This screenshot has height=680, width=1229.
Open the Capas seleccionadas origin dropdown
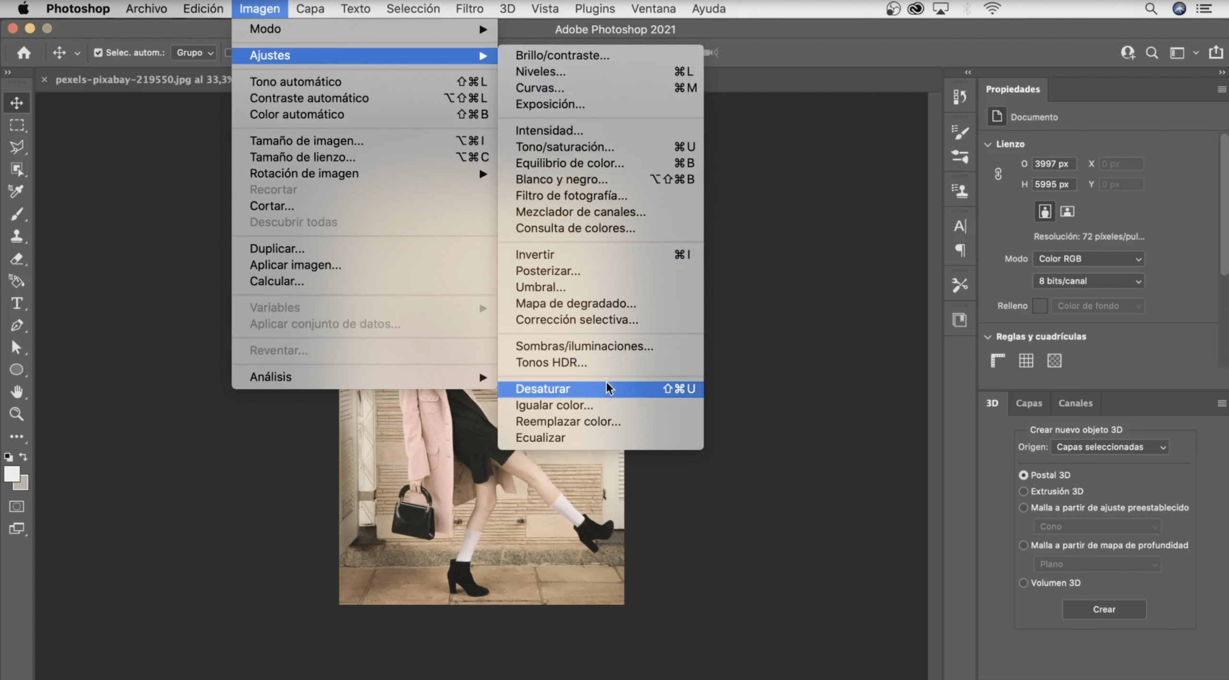[1109, 447]
